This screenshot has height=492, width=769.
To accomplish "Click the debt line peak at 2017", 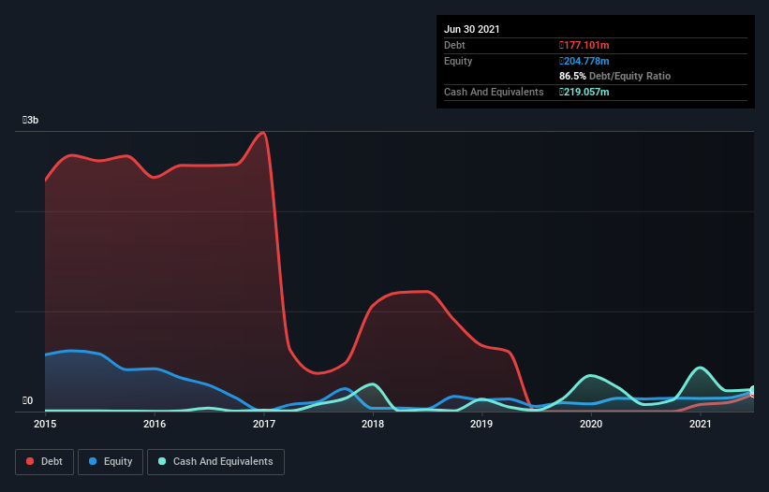I will click(x=263, y=133).
